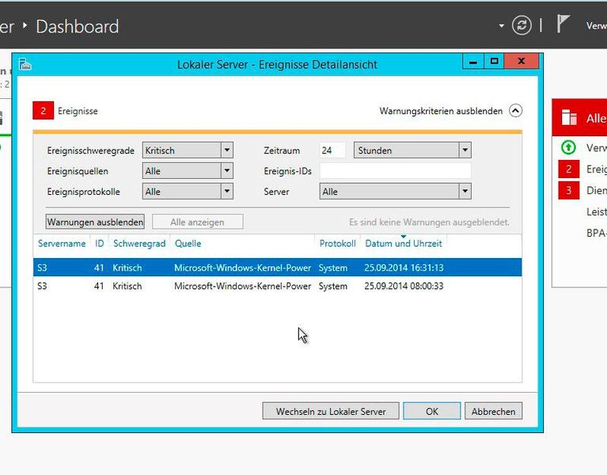Open the dropdown arrow beside refresh icon
Viewport: 607px width, 475px height.
(501, 26)
